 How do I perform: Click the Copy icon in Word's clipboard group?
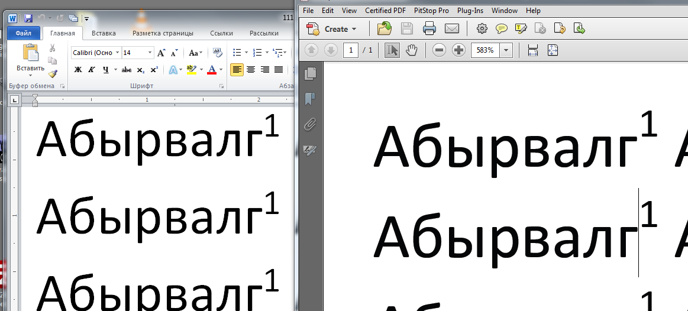coord(52,60)
